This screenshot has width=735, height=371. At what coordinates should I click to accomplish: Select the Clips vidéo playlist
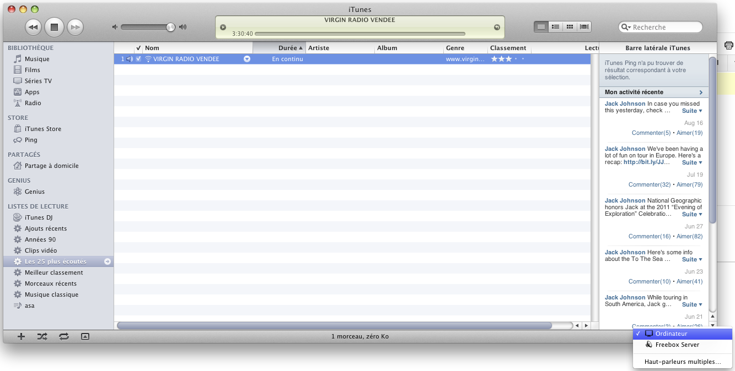point(41,250)
